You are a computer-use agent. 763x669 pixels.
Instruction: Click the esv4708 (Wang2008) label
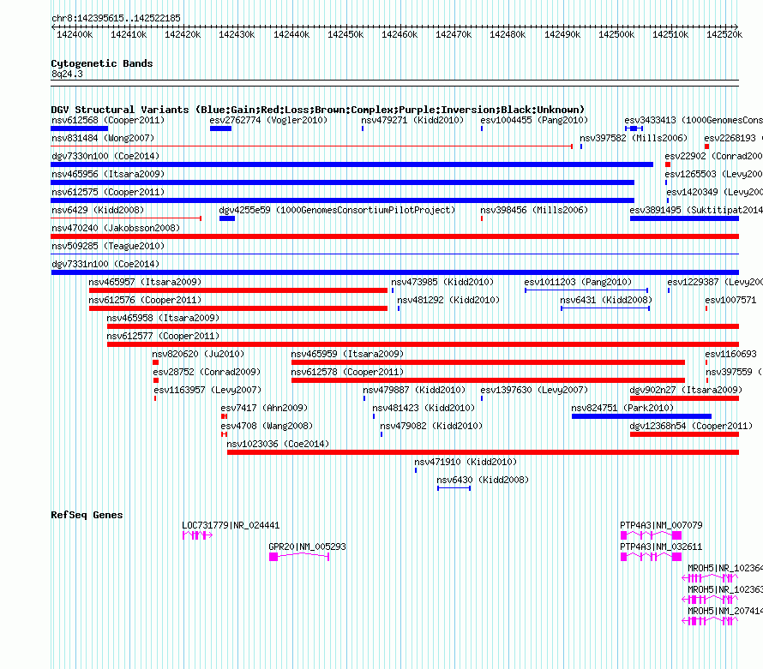pyautogui.click(x=267, y=426)
